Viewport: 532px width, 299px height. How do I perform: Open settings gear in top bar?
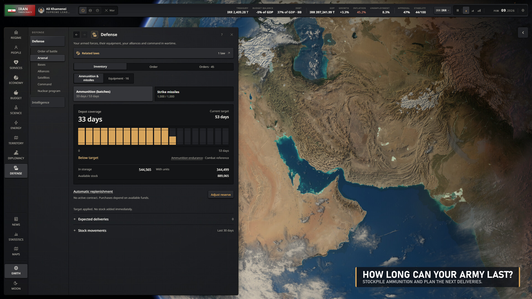click(x=523, y=11)
